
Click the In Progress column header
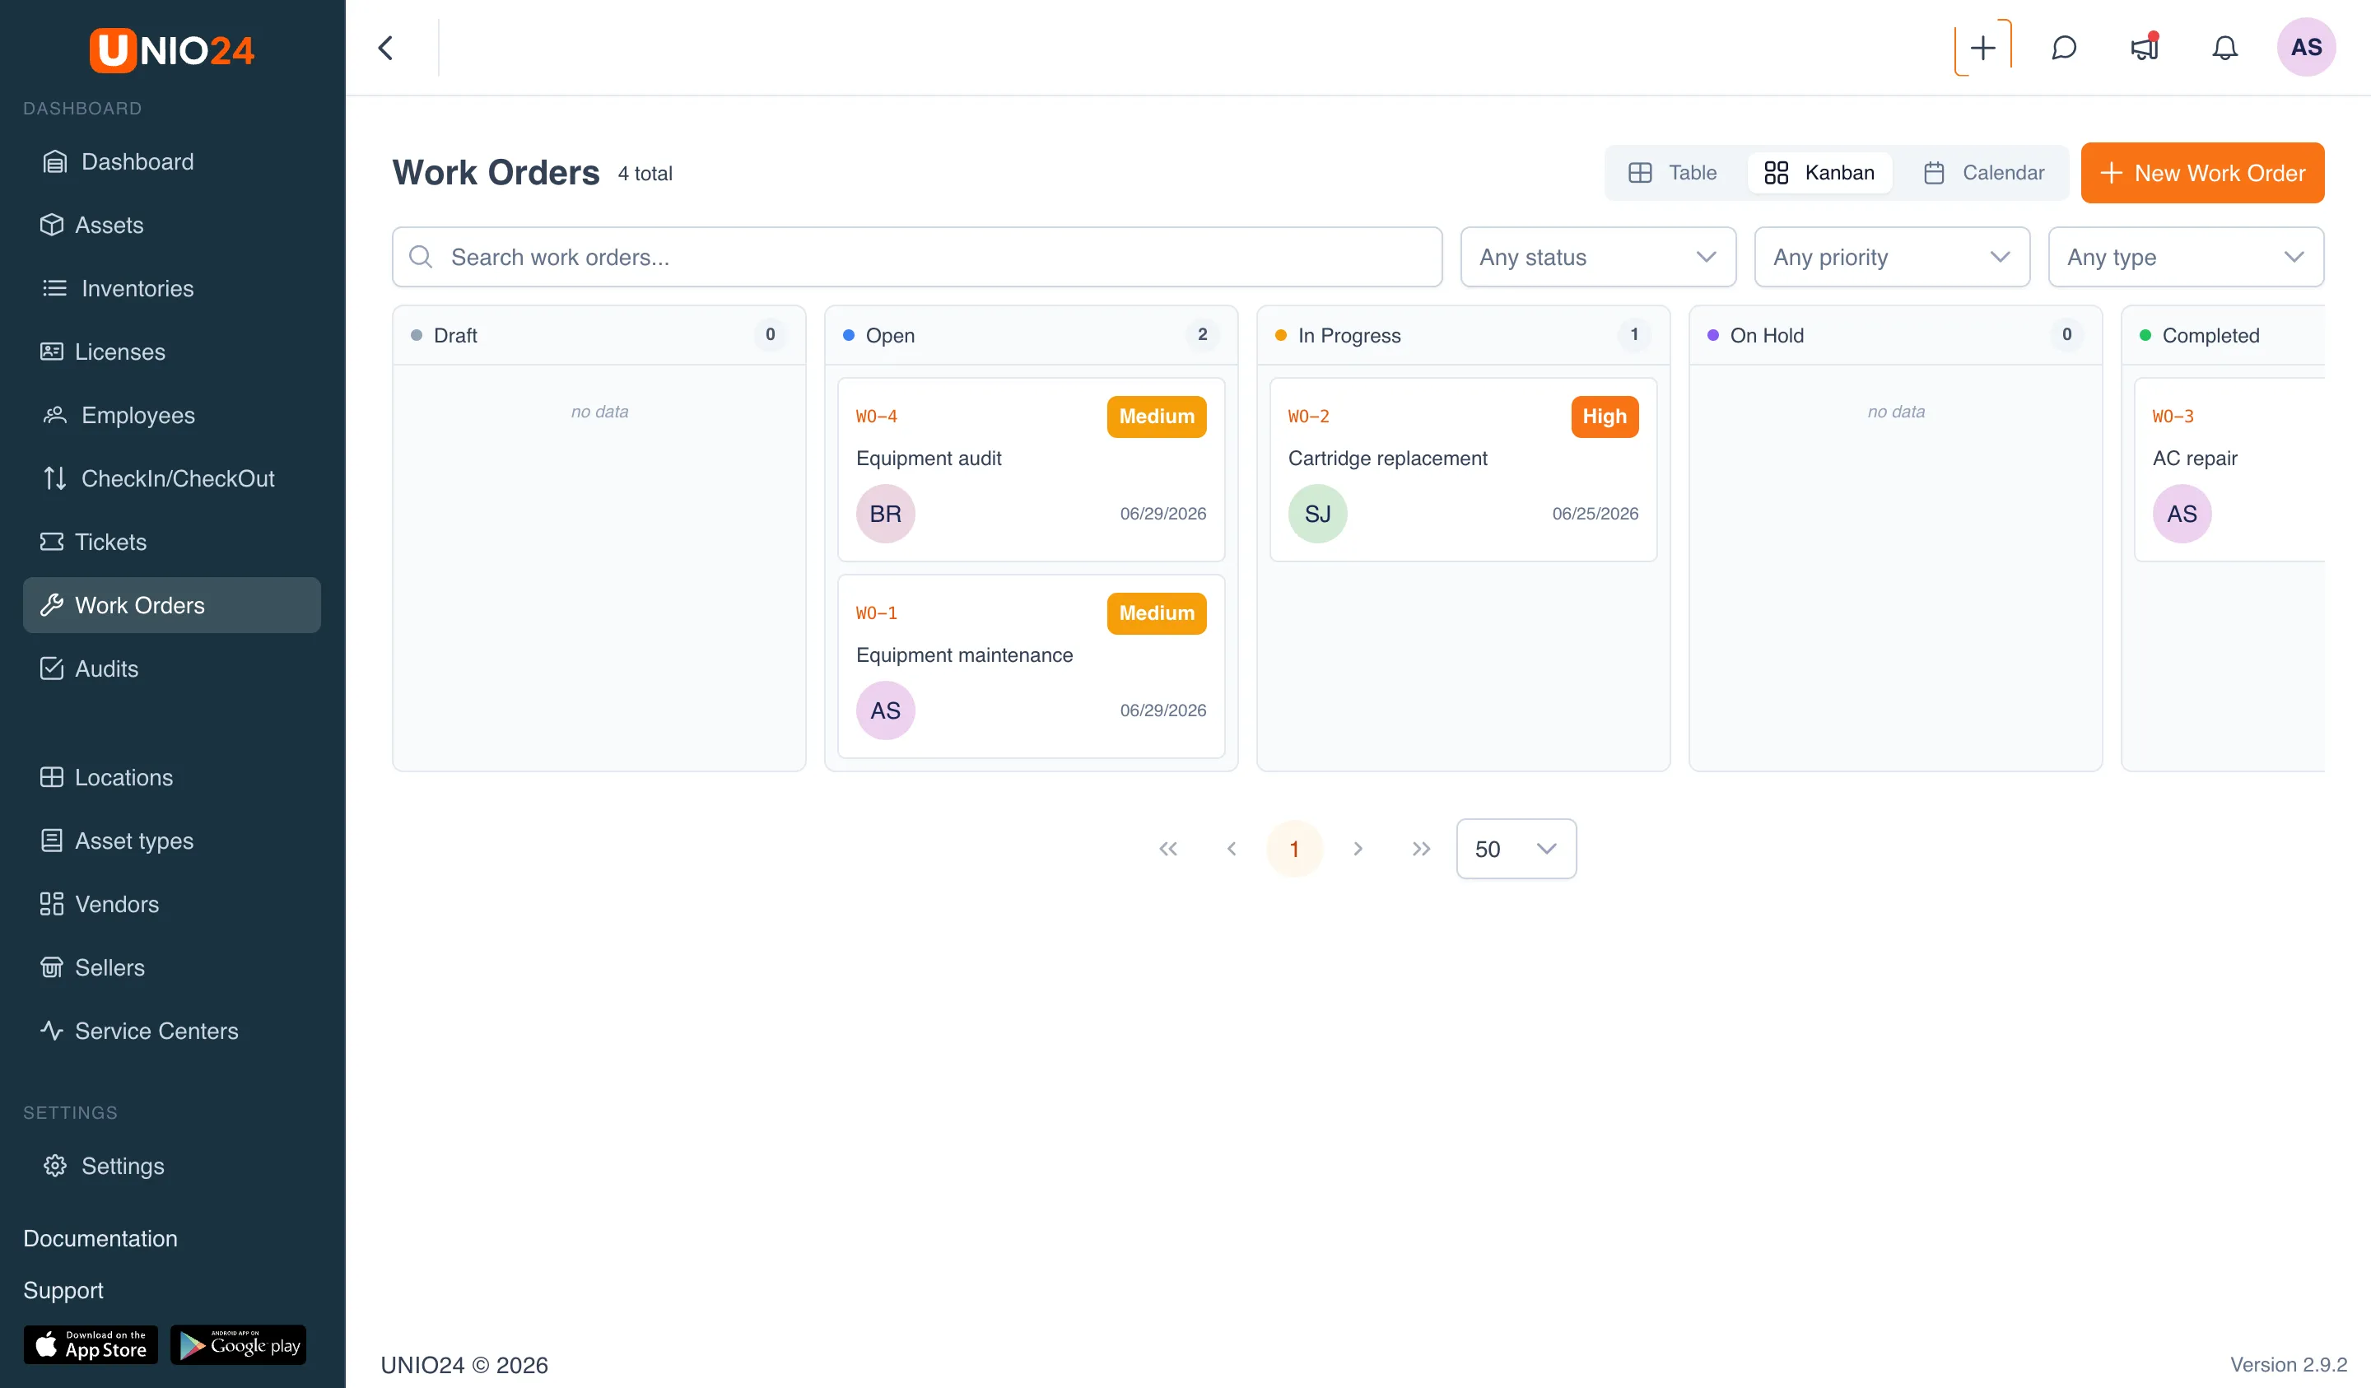pyautogui.click(x=1463, y=335)
